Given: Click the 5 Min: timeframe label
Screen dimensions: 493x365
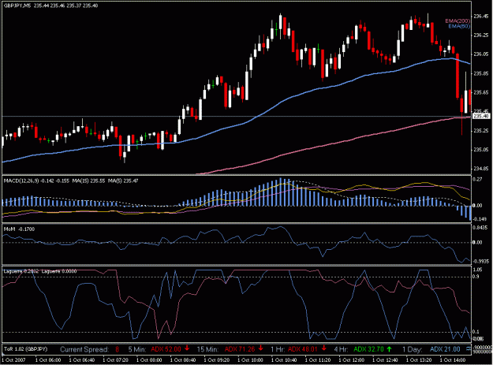Looking at the screenshot, I should click(137, 349).
